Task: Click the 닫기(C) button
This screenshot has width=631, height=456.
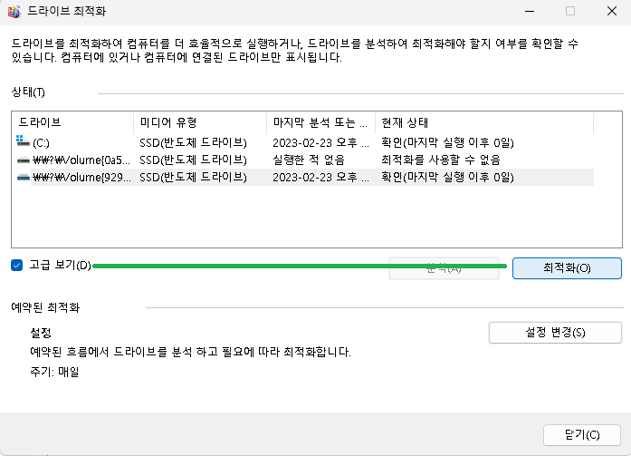Action: (582, 434)
